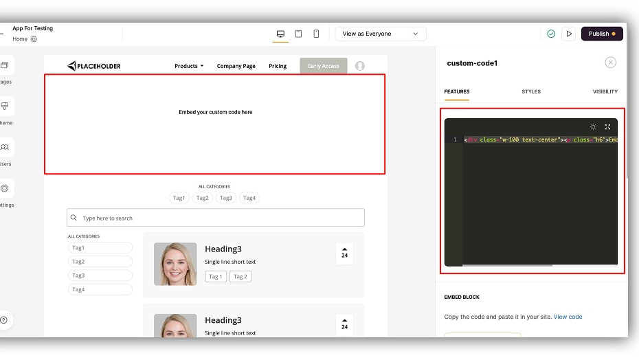Switch to mobile preview icon

(x=316, y=34)
